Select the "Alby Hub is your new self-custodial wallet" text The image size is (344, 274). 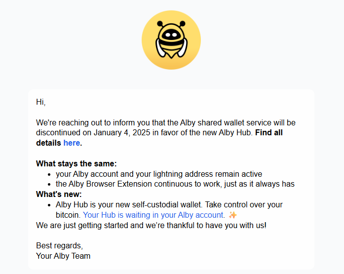pyautogui.click(x=128, y=205)
